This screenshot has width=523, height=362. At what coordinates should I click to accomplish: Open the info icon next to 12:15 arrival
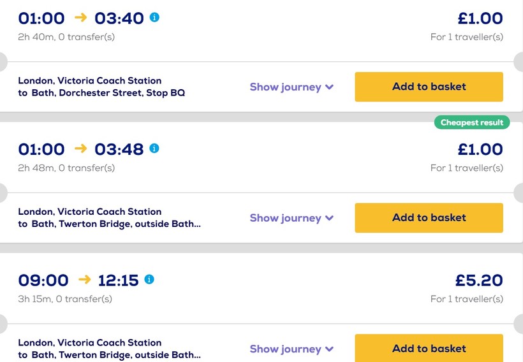click(149, 279)
